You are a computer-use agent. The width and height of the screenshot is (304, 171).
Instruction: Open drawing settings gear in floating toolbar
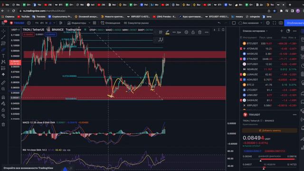point(186,32)
